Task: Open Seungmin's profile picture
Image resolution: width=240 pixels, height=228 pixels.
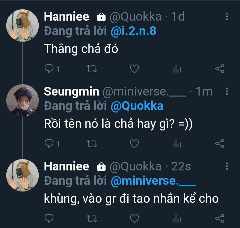Action: point(23,100)
